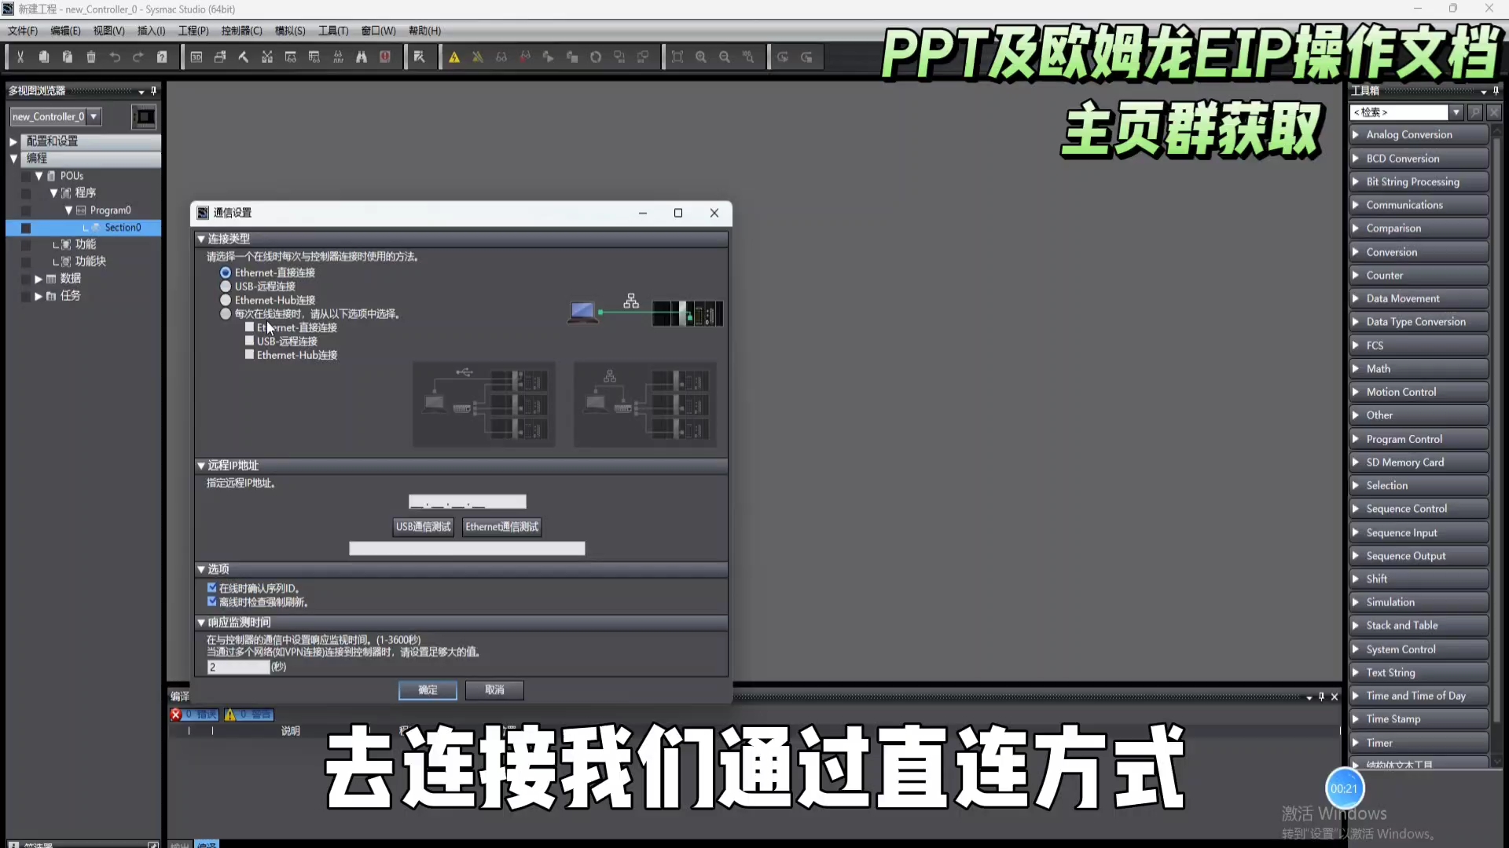This screenshot has width=1509, height=848.
Task: Click the help question-mark toolbar icon
Action: click(x=162, y=57)
